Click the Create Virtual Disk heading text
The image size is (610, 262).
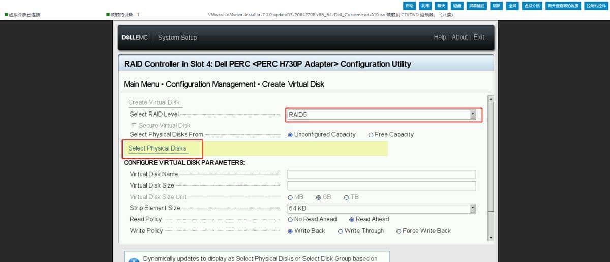point(154,102)
